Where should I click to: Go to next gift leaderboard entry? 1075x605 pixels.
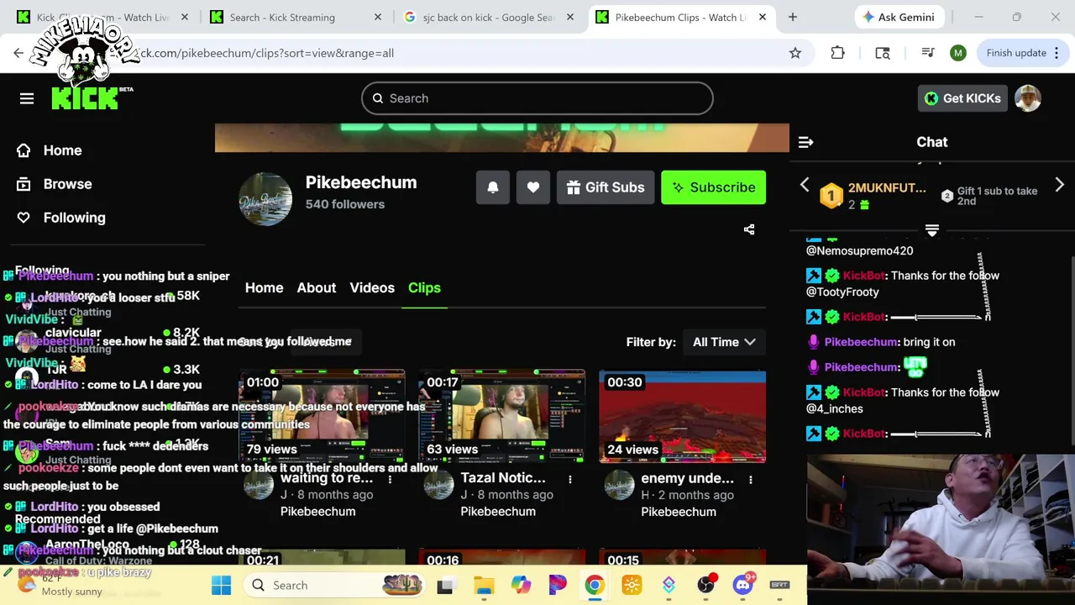click(x=1060, y=185)
